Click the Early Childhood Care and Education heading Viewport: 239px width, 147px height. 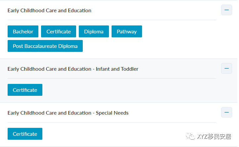click(49, 11)
